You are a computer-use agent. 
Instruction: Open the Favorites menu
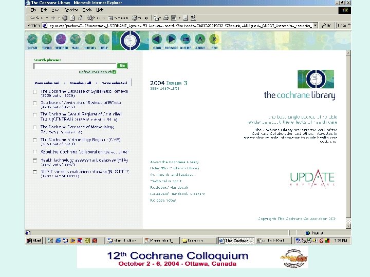coord(71,10)
